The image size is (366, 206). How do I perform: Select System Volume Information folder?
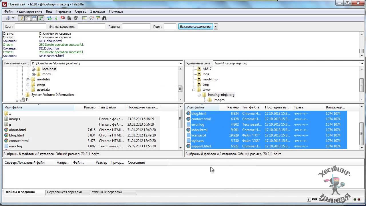point(52,95)
